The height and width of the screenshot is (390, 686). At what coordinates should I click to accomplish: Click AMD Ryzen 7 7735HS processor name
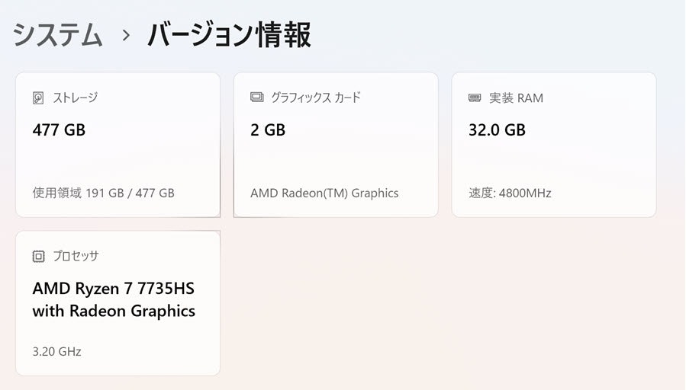pos(114,289)
